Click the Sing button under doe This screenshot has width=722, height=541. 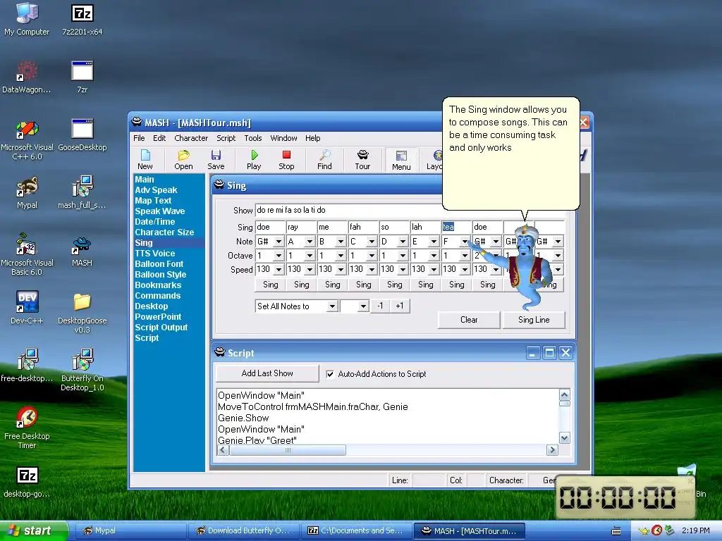point(270,285)
